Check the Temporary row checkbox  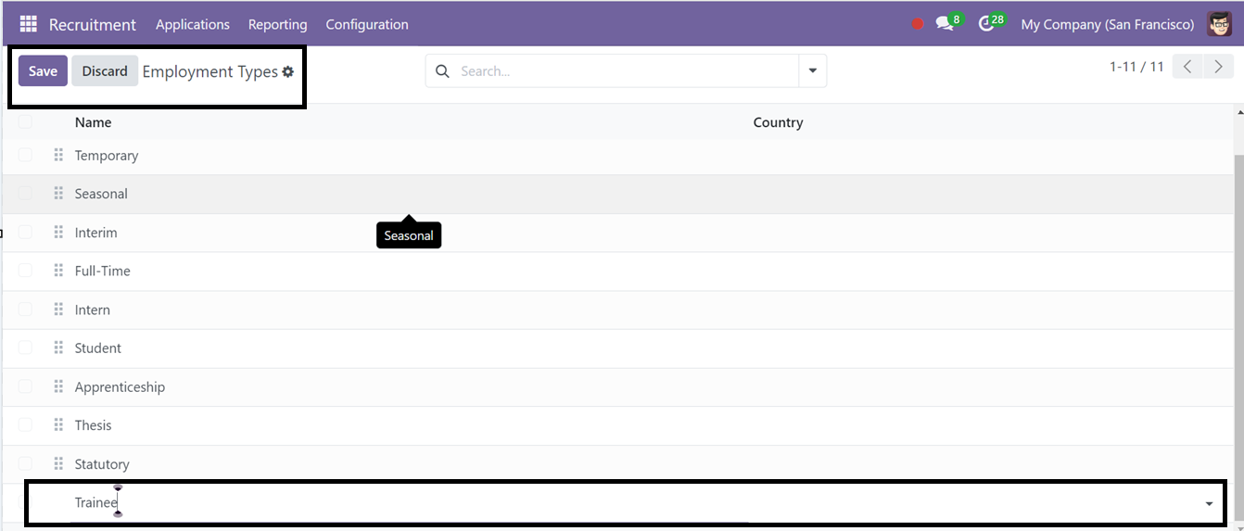coord(25,155)
